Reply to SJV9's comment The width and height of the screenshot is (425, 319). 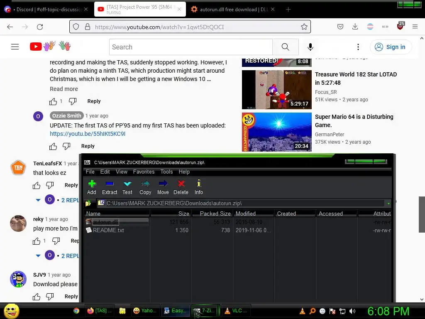pyautogui.click(x=71, y=297)
